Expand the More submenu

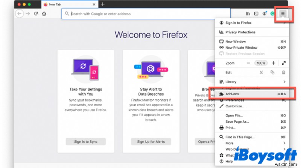(x=252, y=143)
